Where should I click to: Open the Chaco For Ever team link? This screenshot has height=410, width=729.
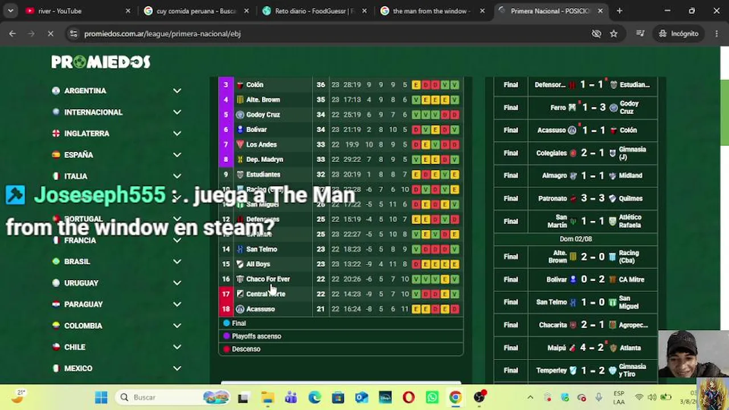[x=268, y=279]
